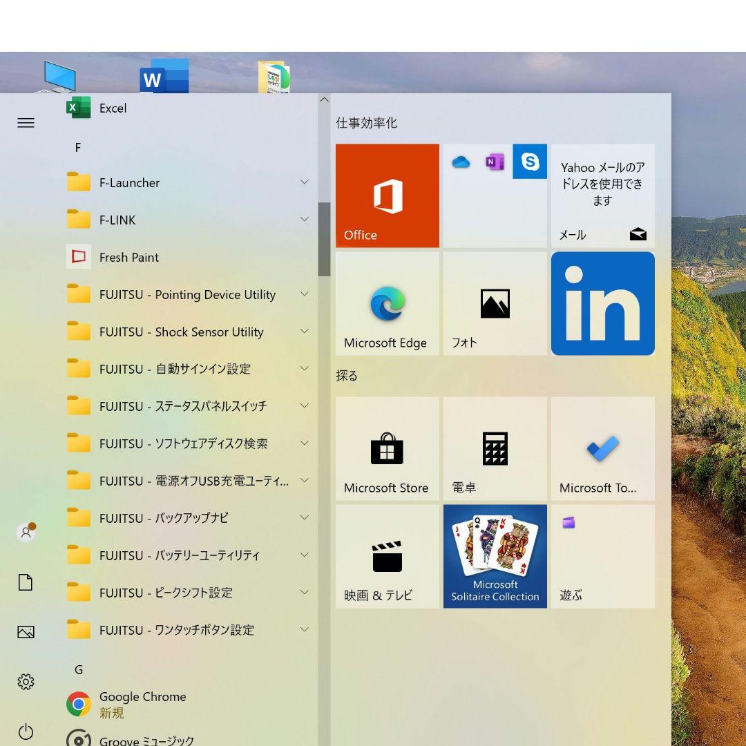Open the Pictures icon in the sidebar
This screenshot has width=746, height=746.
point(26,632)
